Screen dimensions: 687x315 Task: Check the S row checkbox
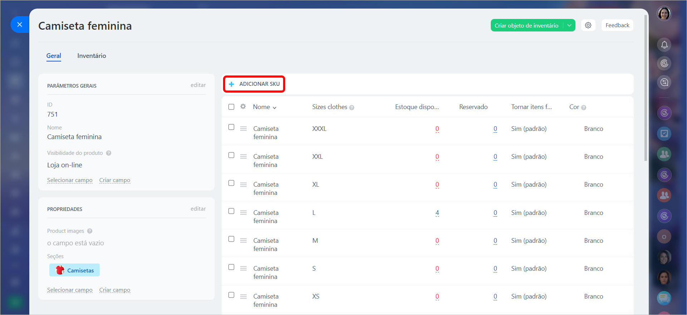tap(231, 267)
